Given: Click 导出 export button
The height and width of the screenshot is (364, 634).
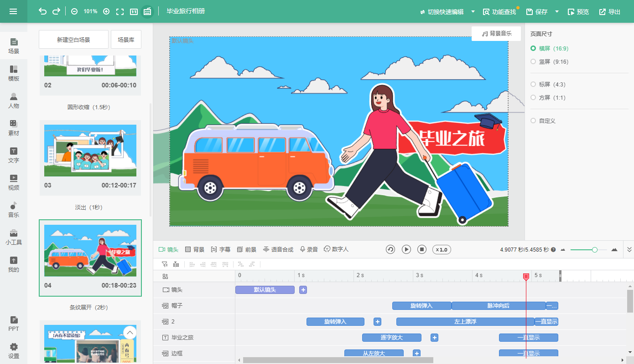Looking at the screenshot, I should pyautogui.click(x=609, y=12).
